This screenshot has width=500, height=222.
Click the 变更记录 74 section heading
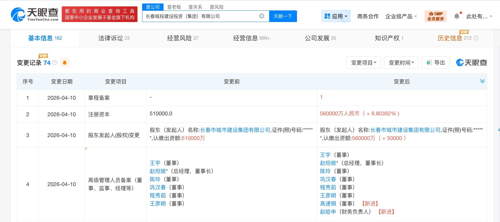34,63
